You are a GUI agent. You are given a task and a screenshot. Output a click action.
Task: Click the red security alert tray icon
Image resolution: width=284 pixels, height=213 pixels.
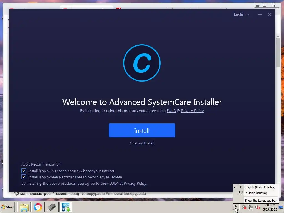coord(244,207)
